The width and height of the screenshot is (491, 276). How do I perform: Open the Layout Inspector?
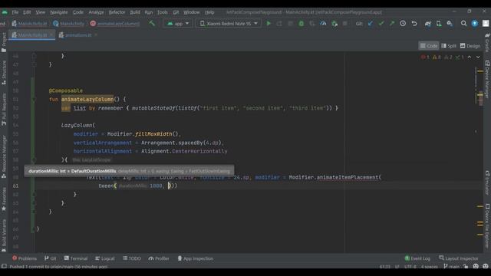[x=459, y=258]
